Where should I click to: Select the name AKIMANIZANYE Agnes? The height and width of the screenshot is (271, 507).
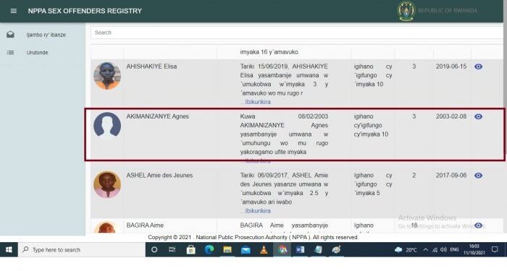(157, 116)
